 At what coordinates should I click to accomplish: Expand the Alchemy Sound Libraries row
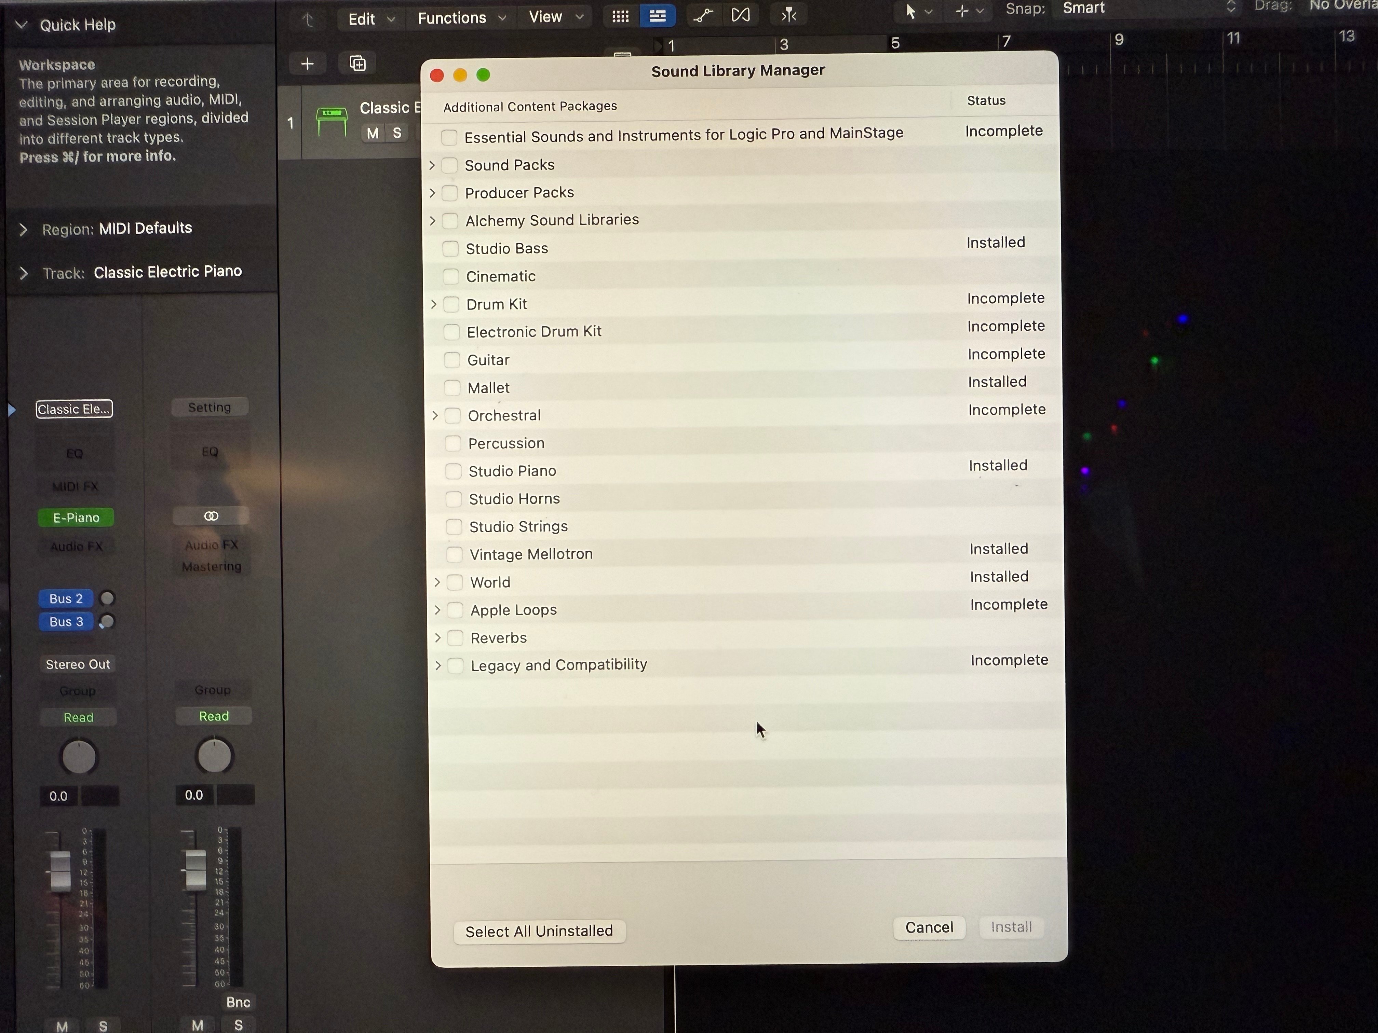[433, 220]
